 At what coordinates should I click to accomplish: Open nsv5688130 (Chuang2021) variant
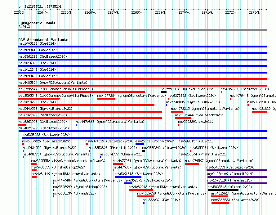pos(74,193)
